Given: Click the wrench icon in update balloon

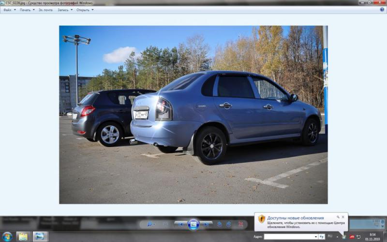Looking at the screenshot, I should [x=338, y=217].
